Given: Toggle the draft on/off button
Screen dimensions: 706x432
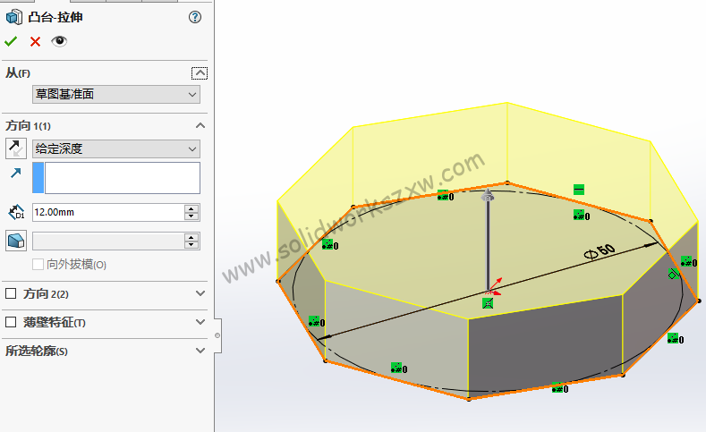Looking at the screenshot, I should 16,241.
